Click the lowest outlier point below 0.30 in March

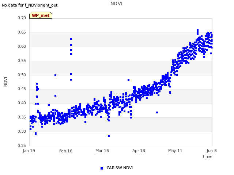click(x=109, y=136)
